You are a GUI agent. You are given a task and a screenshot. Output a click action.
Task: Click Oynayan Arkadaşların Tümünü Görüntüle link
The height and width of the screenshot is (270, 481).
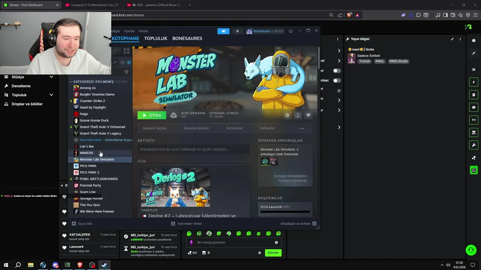290,178
